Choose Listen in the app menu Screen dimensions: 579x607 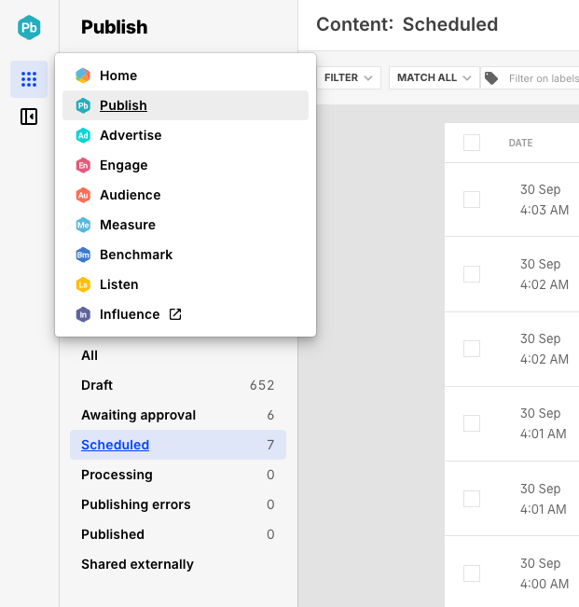[x=186, y=284]
